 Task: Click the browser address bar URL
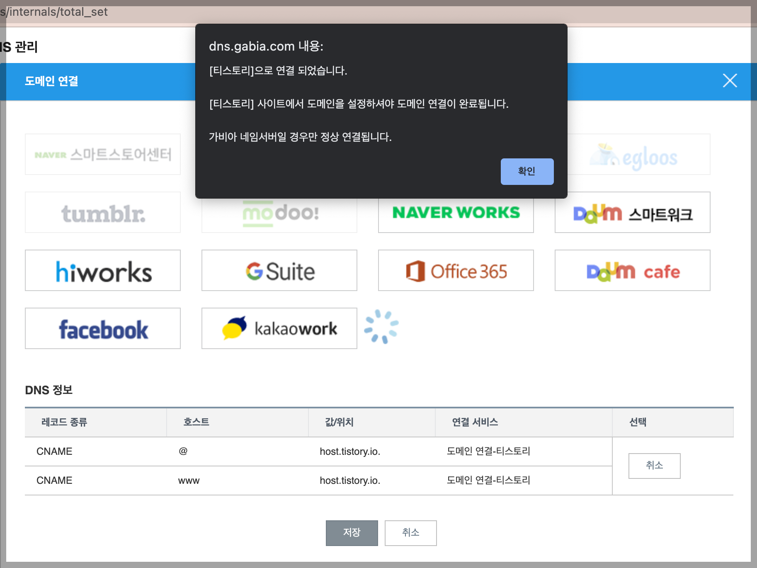click(54, 12)
